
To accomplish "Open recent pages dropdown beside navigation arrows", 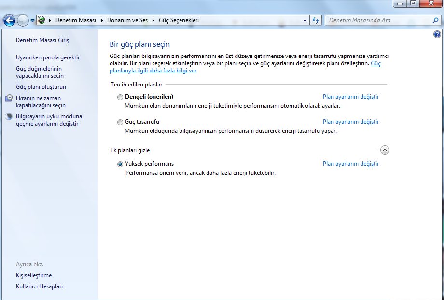I will pos(32,21).
